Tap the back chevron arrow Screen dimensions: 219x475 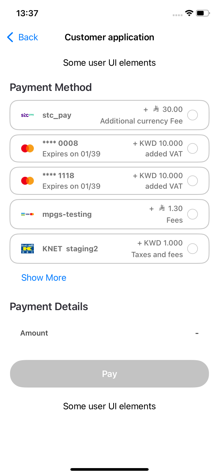(x=10, y=37)
